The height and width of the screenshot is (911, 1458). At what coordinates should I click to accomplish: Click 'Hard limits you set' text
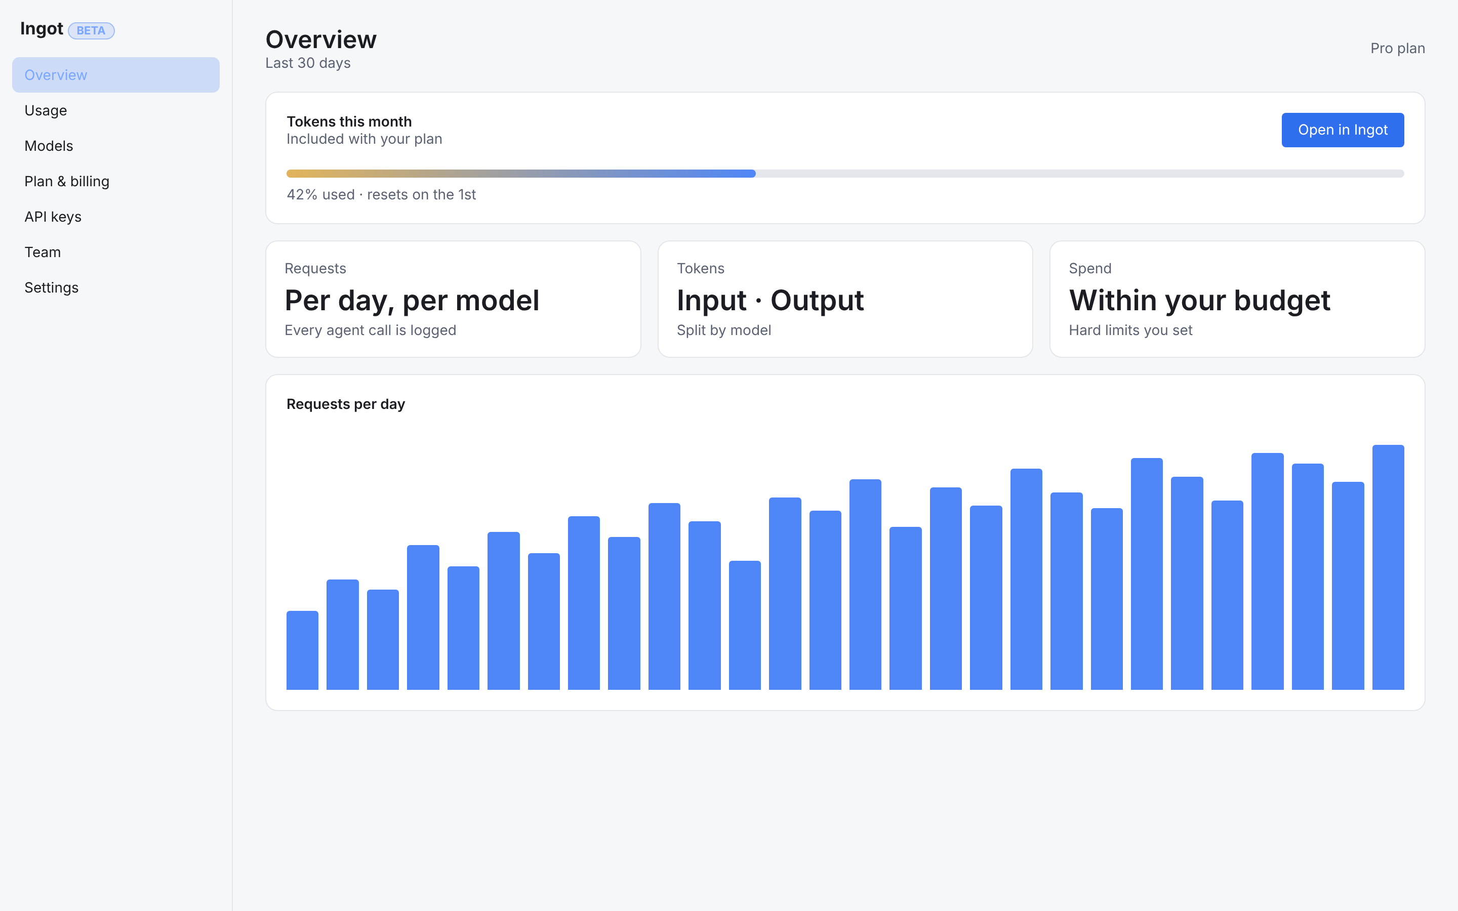[x=1130, y=330]
